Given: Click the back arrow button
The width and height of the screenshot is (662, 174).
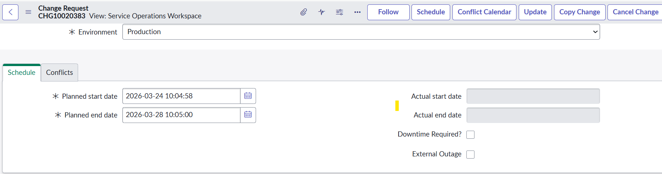Looking at the screenshot, I should [x=10, y=12].
